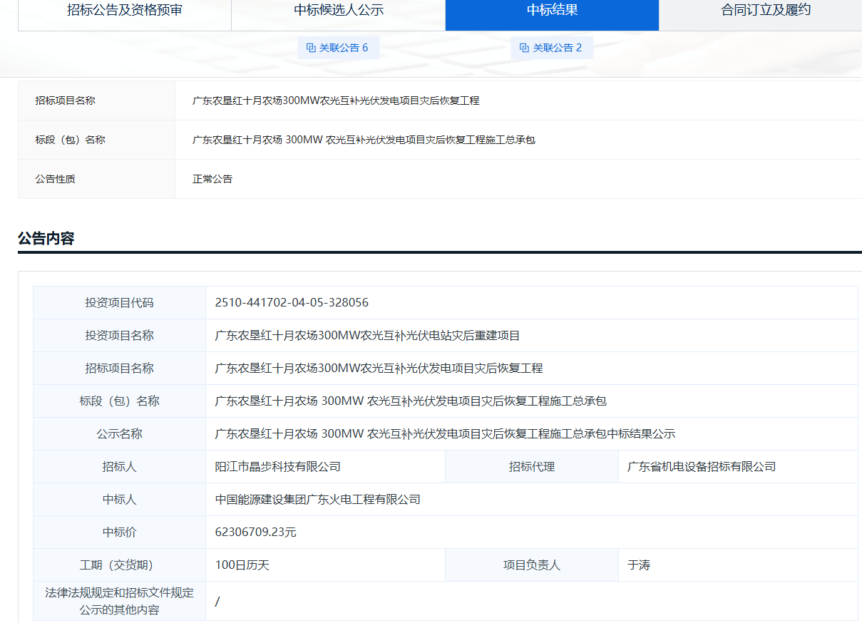Viewport: 862px width, 623px height.
Task: Switch to the 中标候选人公示 tab
Action: 339,11
